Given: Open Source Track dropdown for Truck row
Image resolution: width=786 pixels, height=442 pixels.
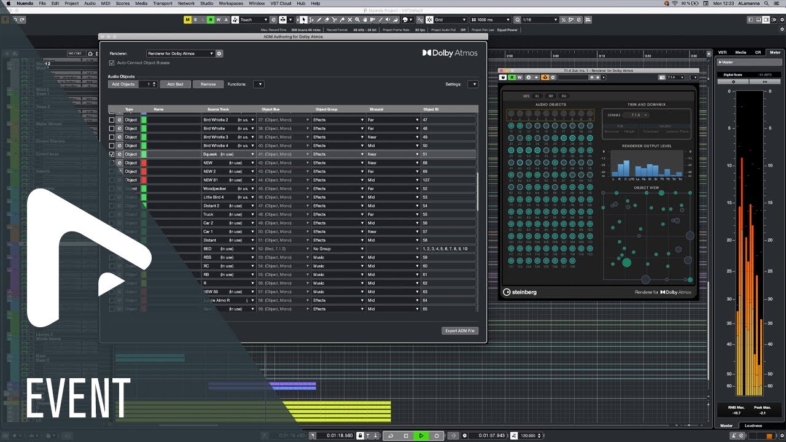Looking at the screenshot, I should [228, 214].
